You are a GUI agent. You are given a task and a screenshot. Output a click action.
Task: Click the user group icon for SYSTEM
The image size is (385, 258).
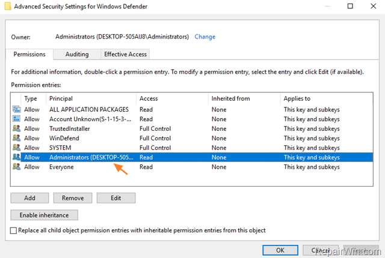click(x=16, y=148)
